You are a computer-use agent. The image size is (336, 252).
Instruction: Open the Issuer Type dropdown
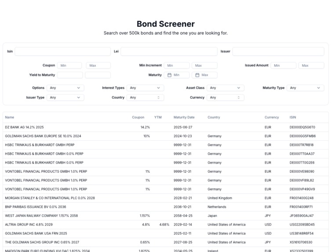click(66, 98)
